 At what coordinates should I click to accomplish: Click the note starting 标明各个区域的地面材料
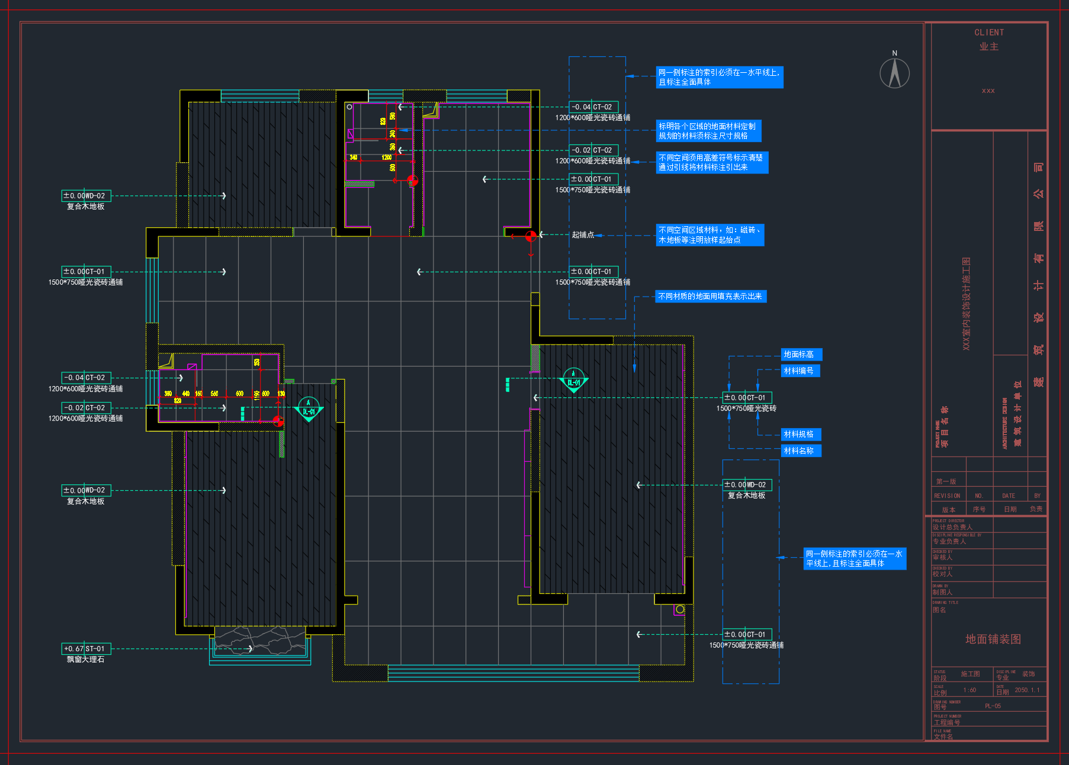pyautogui.click(x=708, y=131)
